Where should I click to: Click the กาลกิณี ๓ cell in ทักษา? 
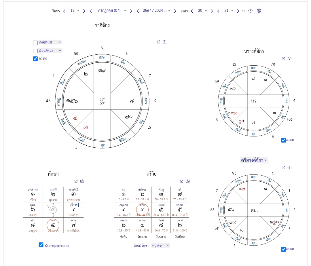(73, 194)
